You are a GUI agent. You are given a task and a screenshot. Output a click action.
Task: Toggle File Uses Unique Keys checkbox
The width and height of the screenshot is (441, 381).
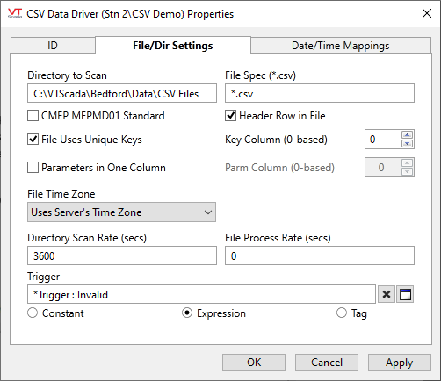(33, 140)
